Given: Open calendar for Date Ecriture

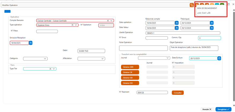Looking at the screenshot, I should click(219, 58).
